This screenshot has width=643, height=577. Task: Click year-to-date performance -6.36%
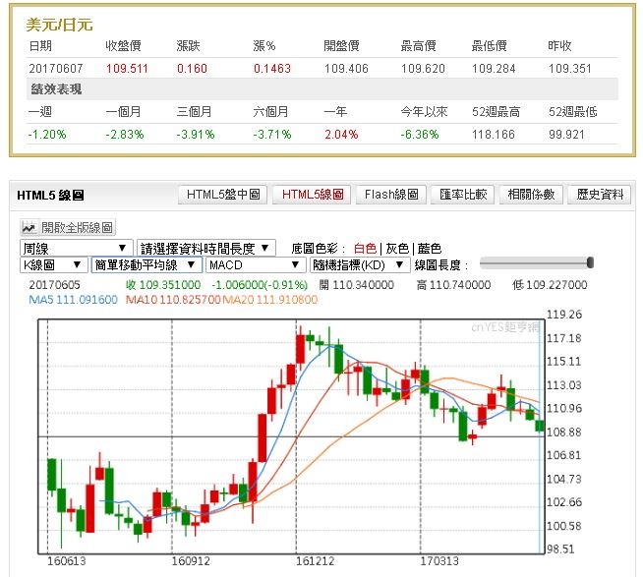(x=420, y=135)
